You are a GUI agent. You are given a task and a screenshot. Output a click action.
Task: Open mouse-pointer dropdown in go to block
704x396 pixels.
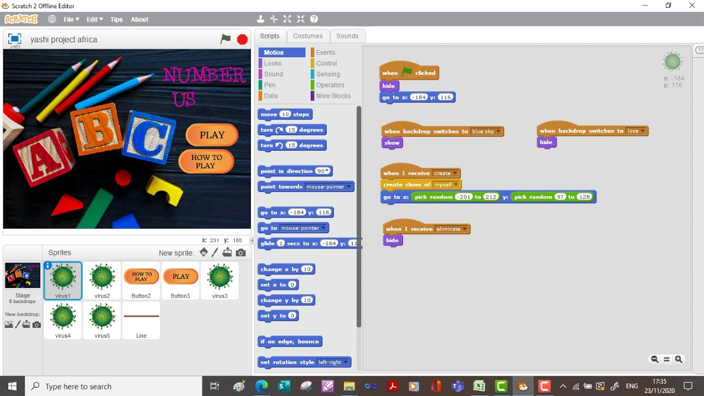[x=322, y=228]
